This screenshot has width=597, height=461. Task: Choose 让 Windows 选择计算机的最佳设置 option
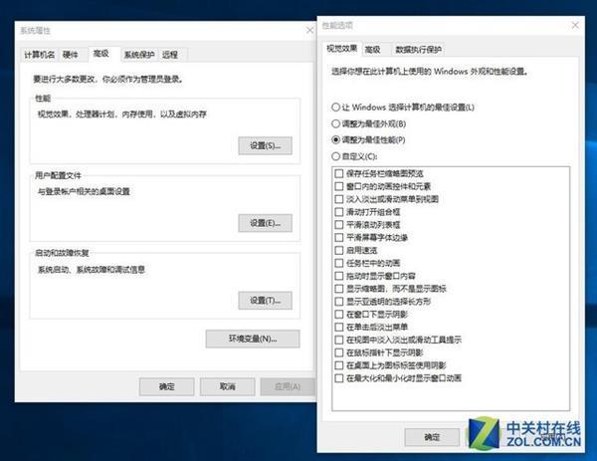(x=335, y=108)
